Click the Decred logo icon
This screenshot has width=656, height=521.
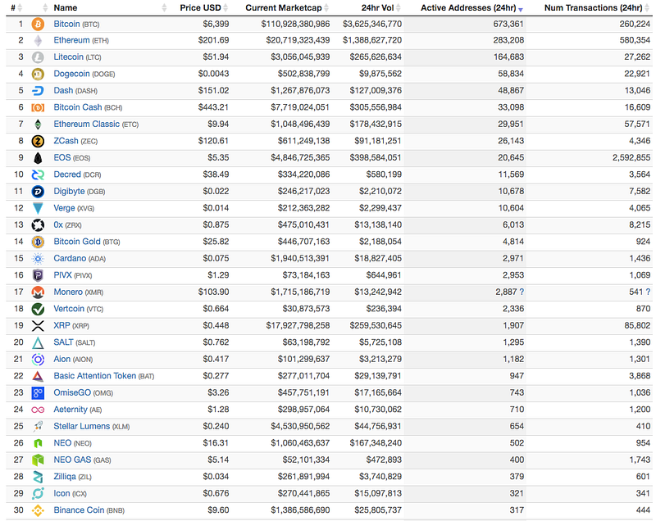tap(38, 174)
